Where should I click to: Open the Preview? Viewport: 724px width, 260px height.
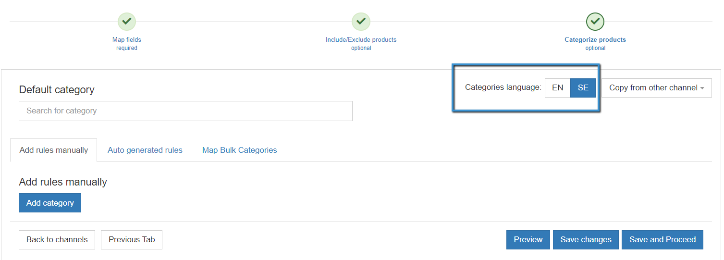click(x=528, y=240)
